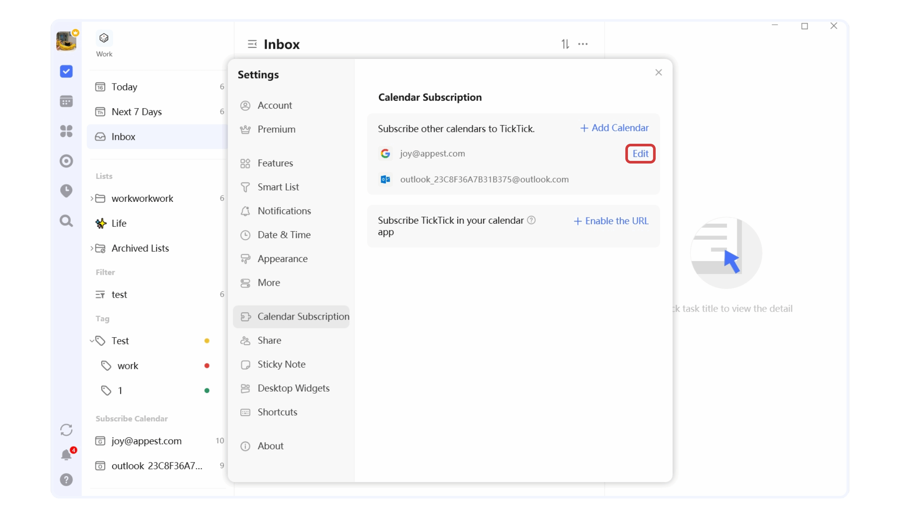
Task: Click the yellow dot of Test tag
Action: (207, 341)
